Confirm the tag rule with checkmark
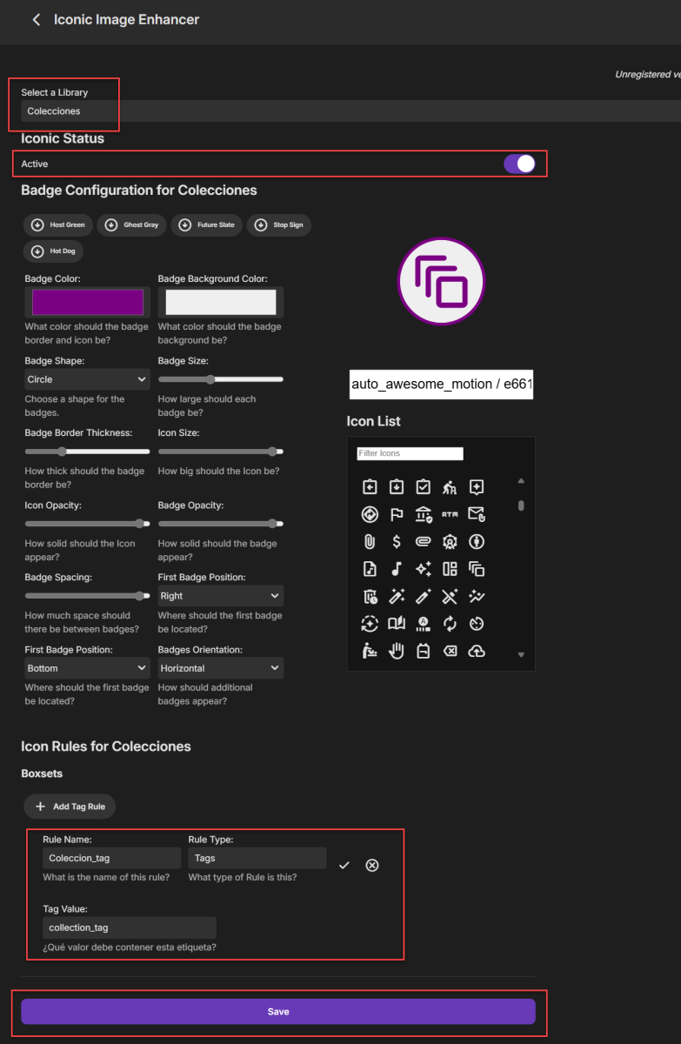Viewport: 681px width, 1044px height. coord(344,865)
